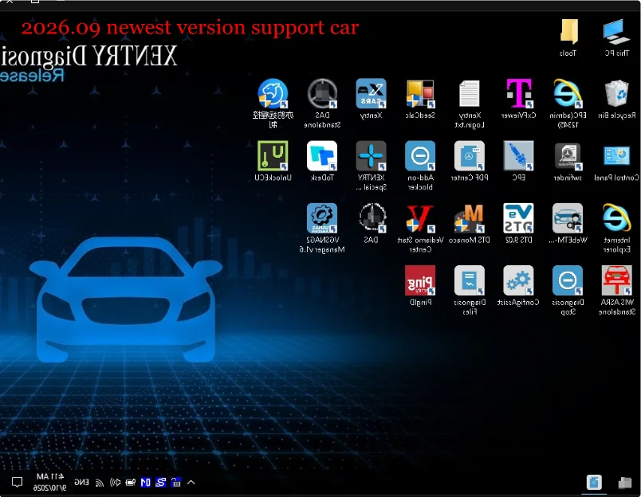Launch the PingID shortcut

point(420,286)
